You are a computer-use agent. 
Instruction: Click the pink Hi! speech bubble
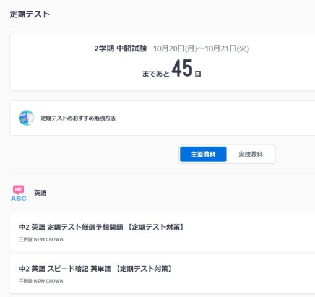click(19, 189)
